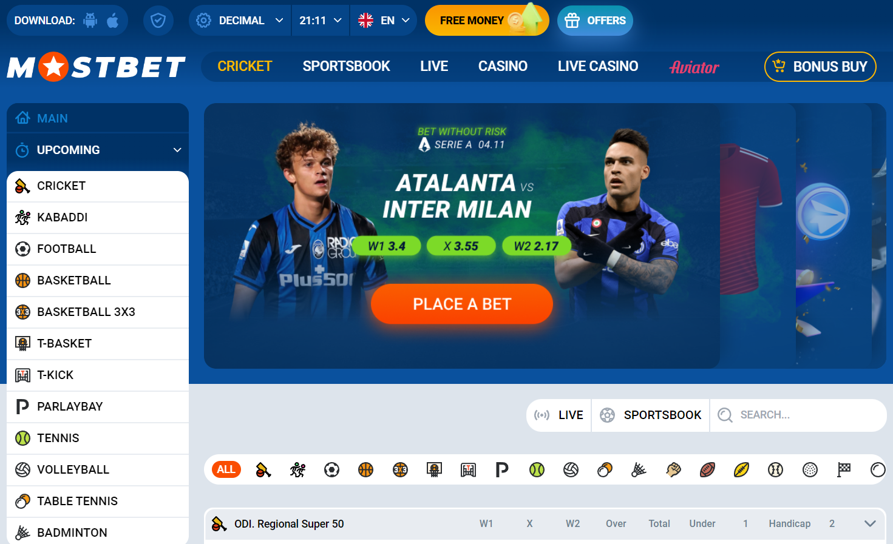Viewport: 893px width, 544px height.
Task: Select the tennis ball icon in filter row
Action: pyautogui.click(x=537, y=469)
